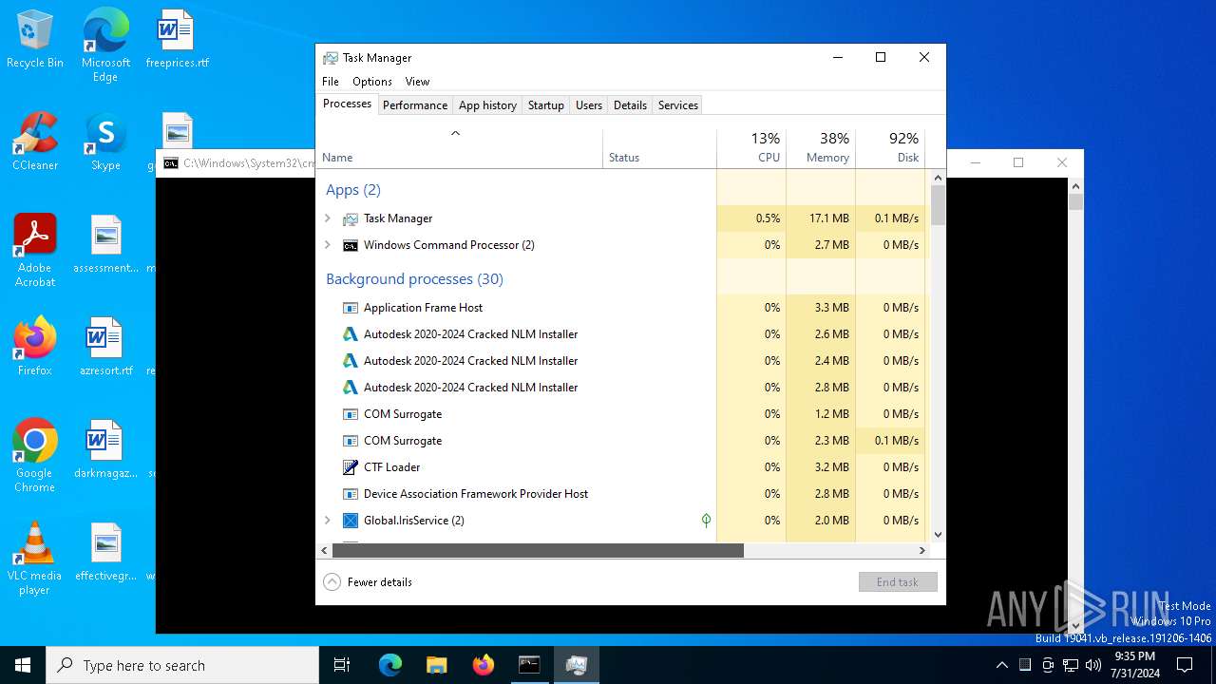Screen dimensions: 1216x684
Task: Launch Edge from the taskbar
Action: pos(390,665)
